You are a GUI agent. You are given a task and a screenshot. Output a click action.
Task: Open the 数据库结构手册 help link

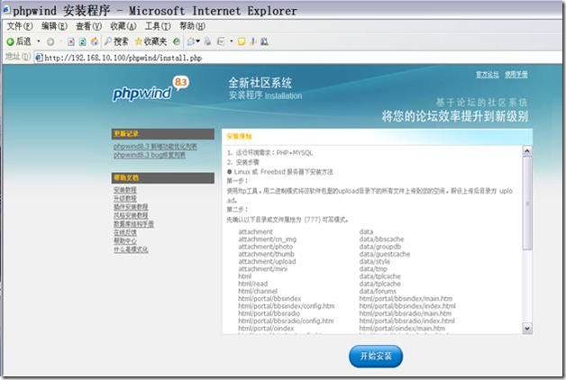(x=133, y=224)
